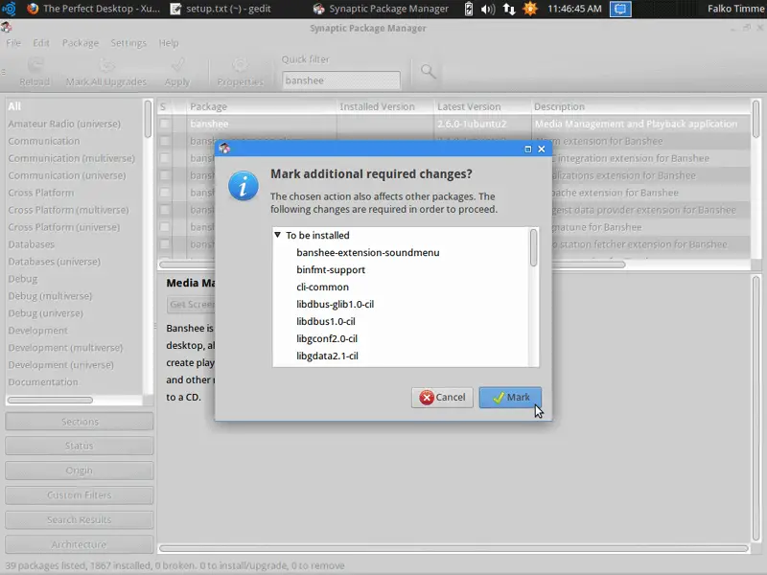Open the Xubuntu applications menu icon
The height and width of the screenshot is (575, 767).
[x=10, y=9]
